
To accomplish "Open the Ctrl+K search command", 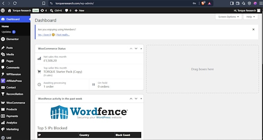I will [56, 10].
